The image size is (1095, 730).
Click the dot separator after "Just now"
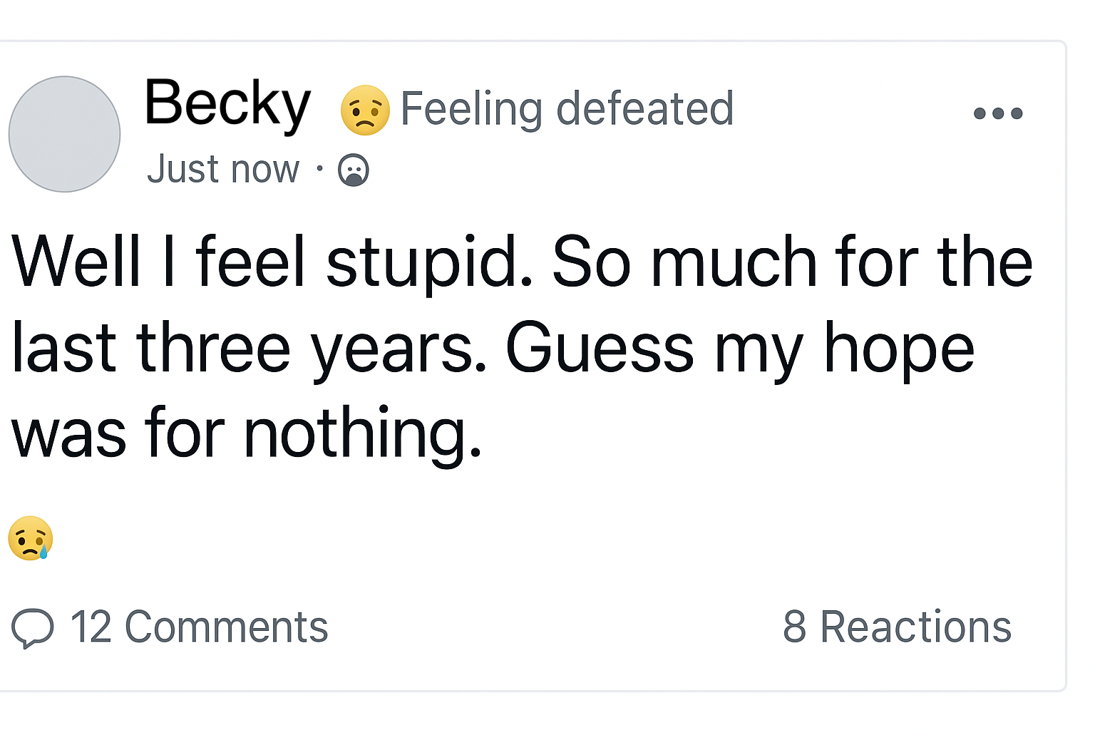(320, 170)
